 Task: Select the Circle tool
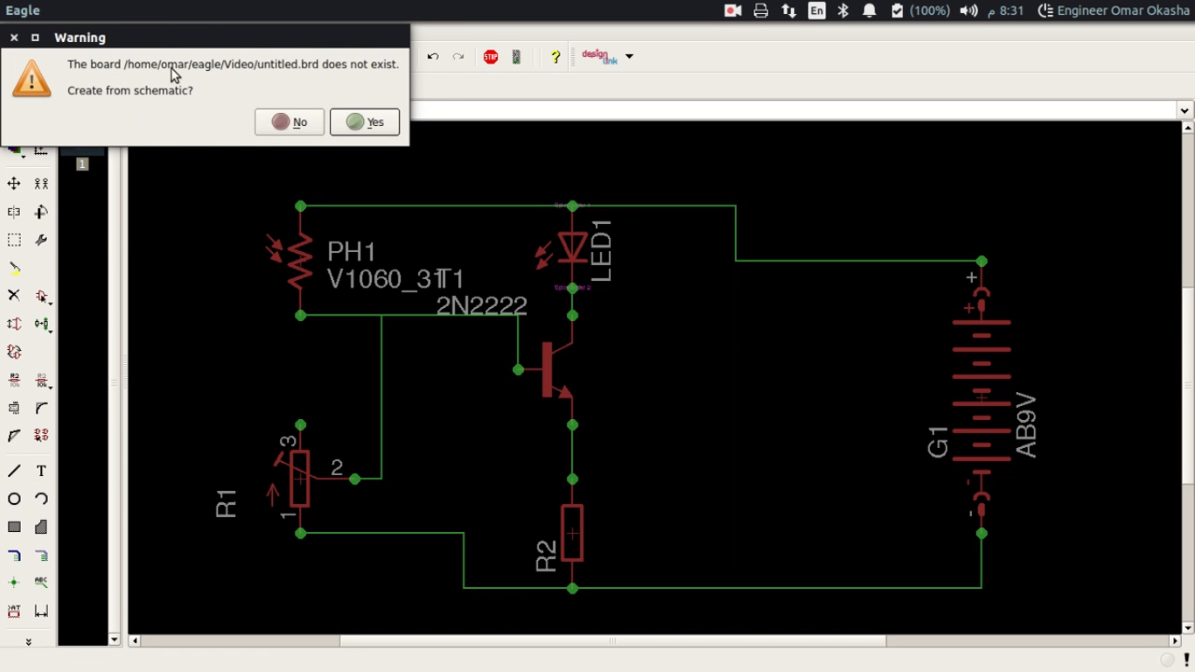[x=14, y=499]
